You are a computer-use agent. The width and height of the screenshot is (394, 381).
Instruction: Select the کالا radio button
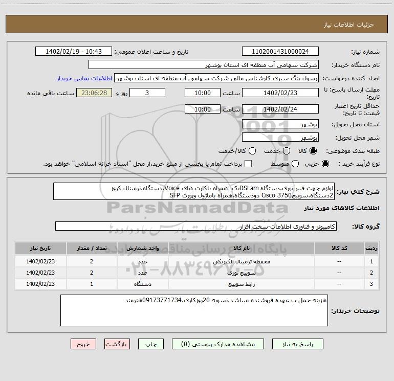pyautogui.click(x=313, y=151)
